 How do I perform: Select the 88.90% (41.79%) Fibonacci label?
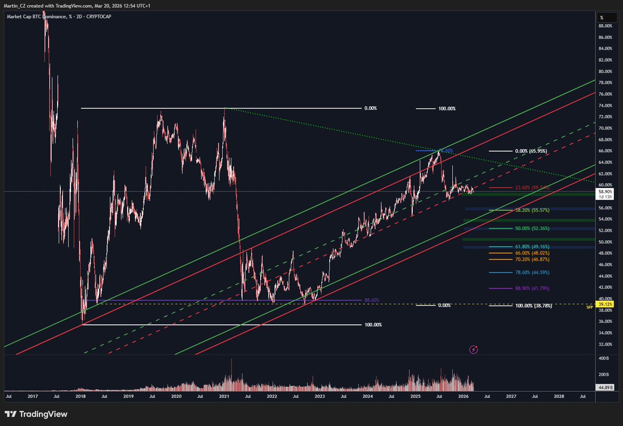pyautogui.click(x=533, y=288)
